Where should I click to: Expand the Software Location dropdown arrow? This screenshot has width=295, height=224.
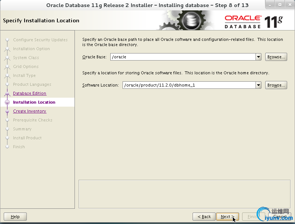coord(258,85)
